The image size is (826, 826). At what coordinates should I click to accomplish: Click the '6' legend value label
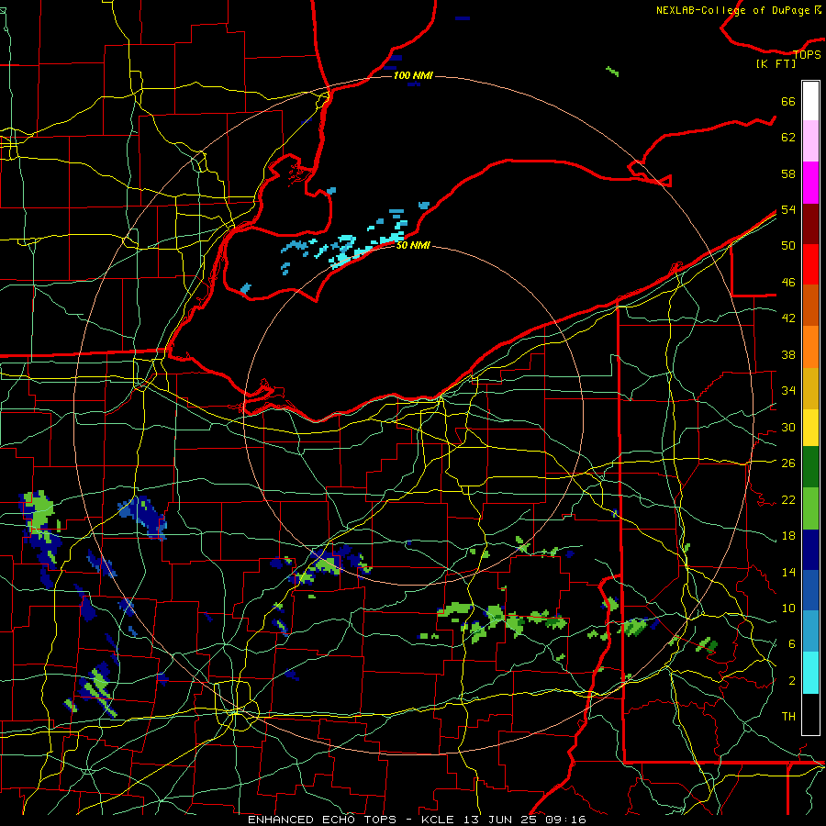coord(792,643)
